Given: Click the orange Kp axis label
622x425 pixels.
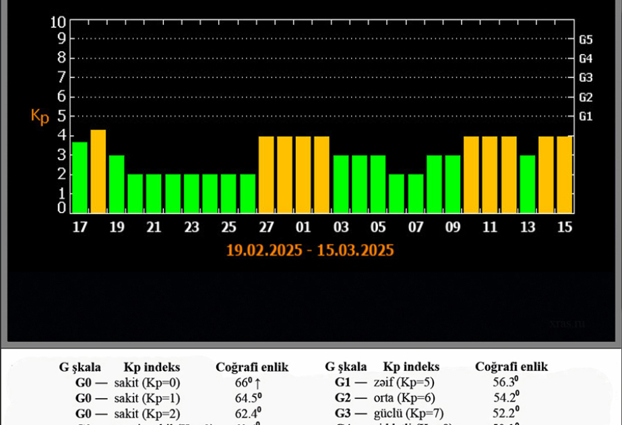Looking at the screenshot, I should tap(40, 117).
